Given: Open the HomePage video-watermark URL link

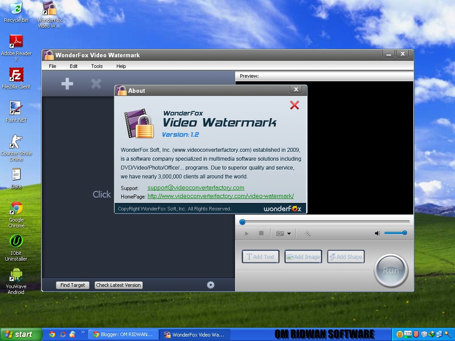Looking at the screenshot, I should coord(220,196).
